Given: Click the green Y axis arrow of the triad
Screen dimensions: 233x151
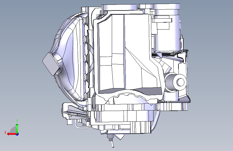Looking at the screenshot, I should (17, 128).
